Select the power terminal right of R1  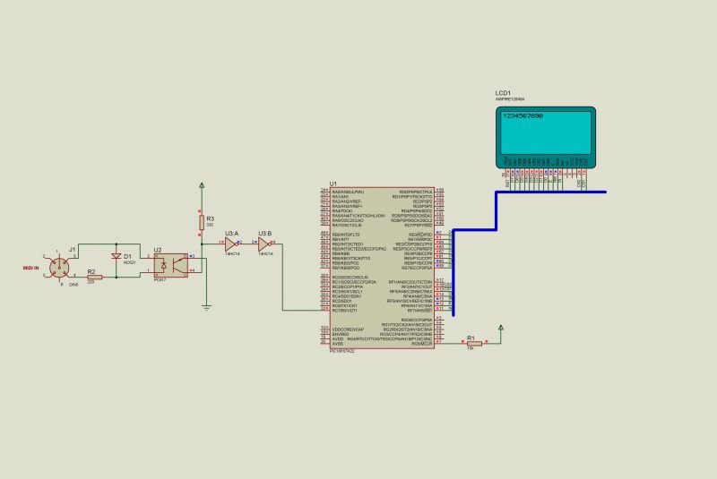[x=500, y=329]
